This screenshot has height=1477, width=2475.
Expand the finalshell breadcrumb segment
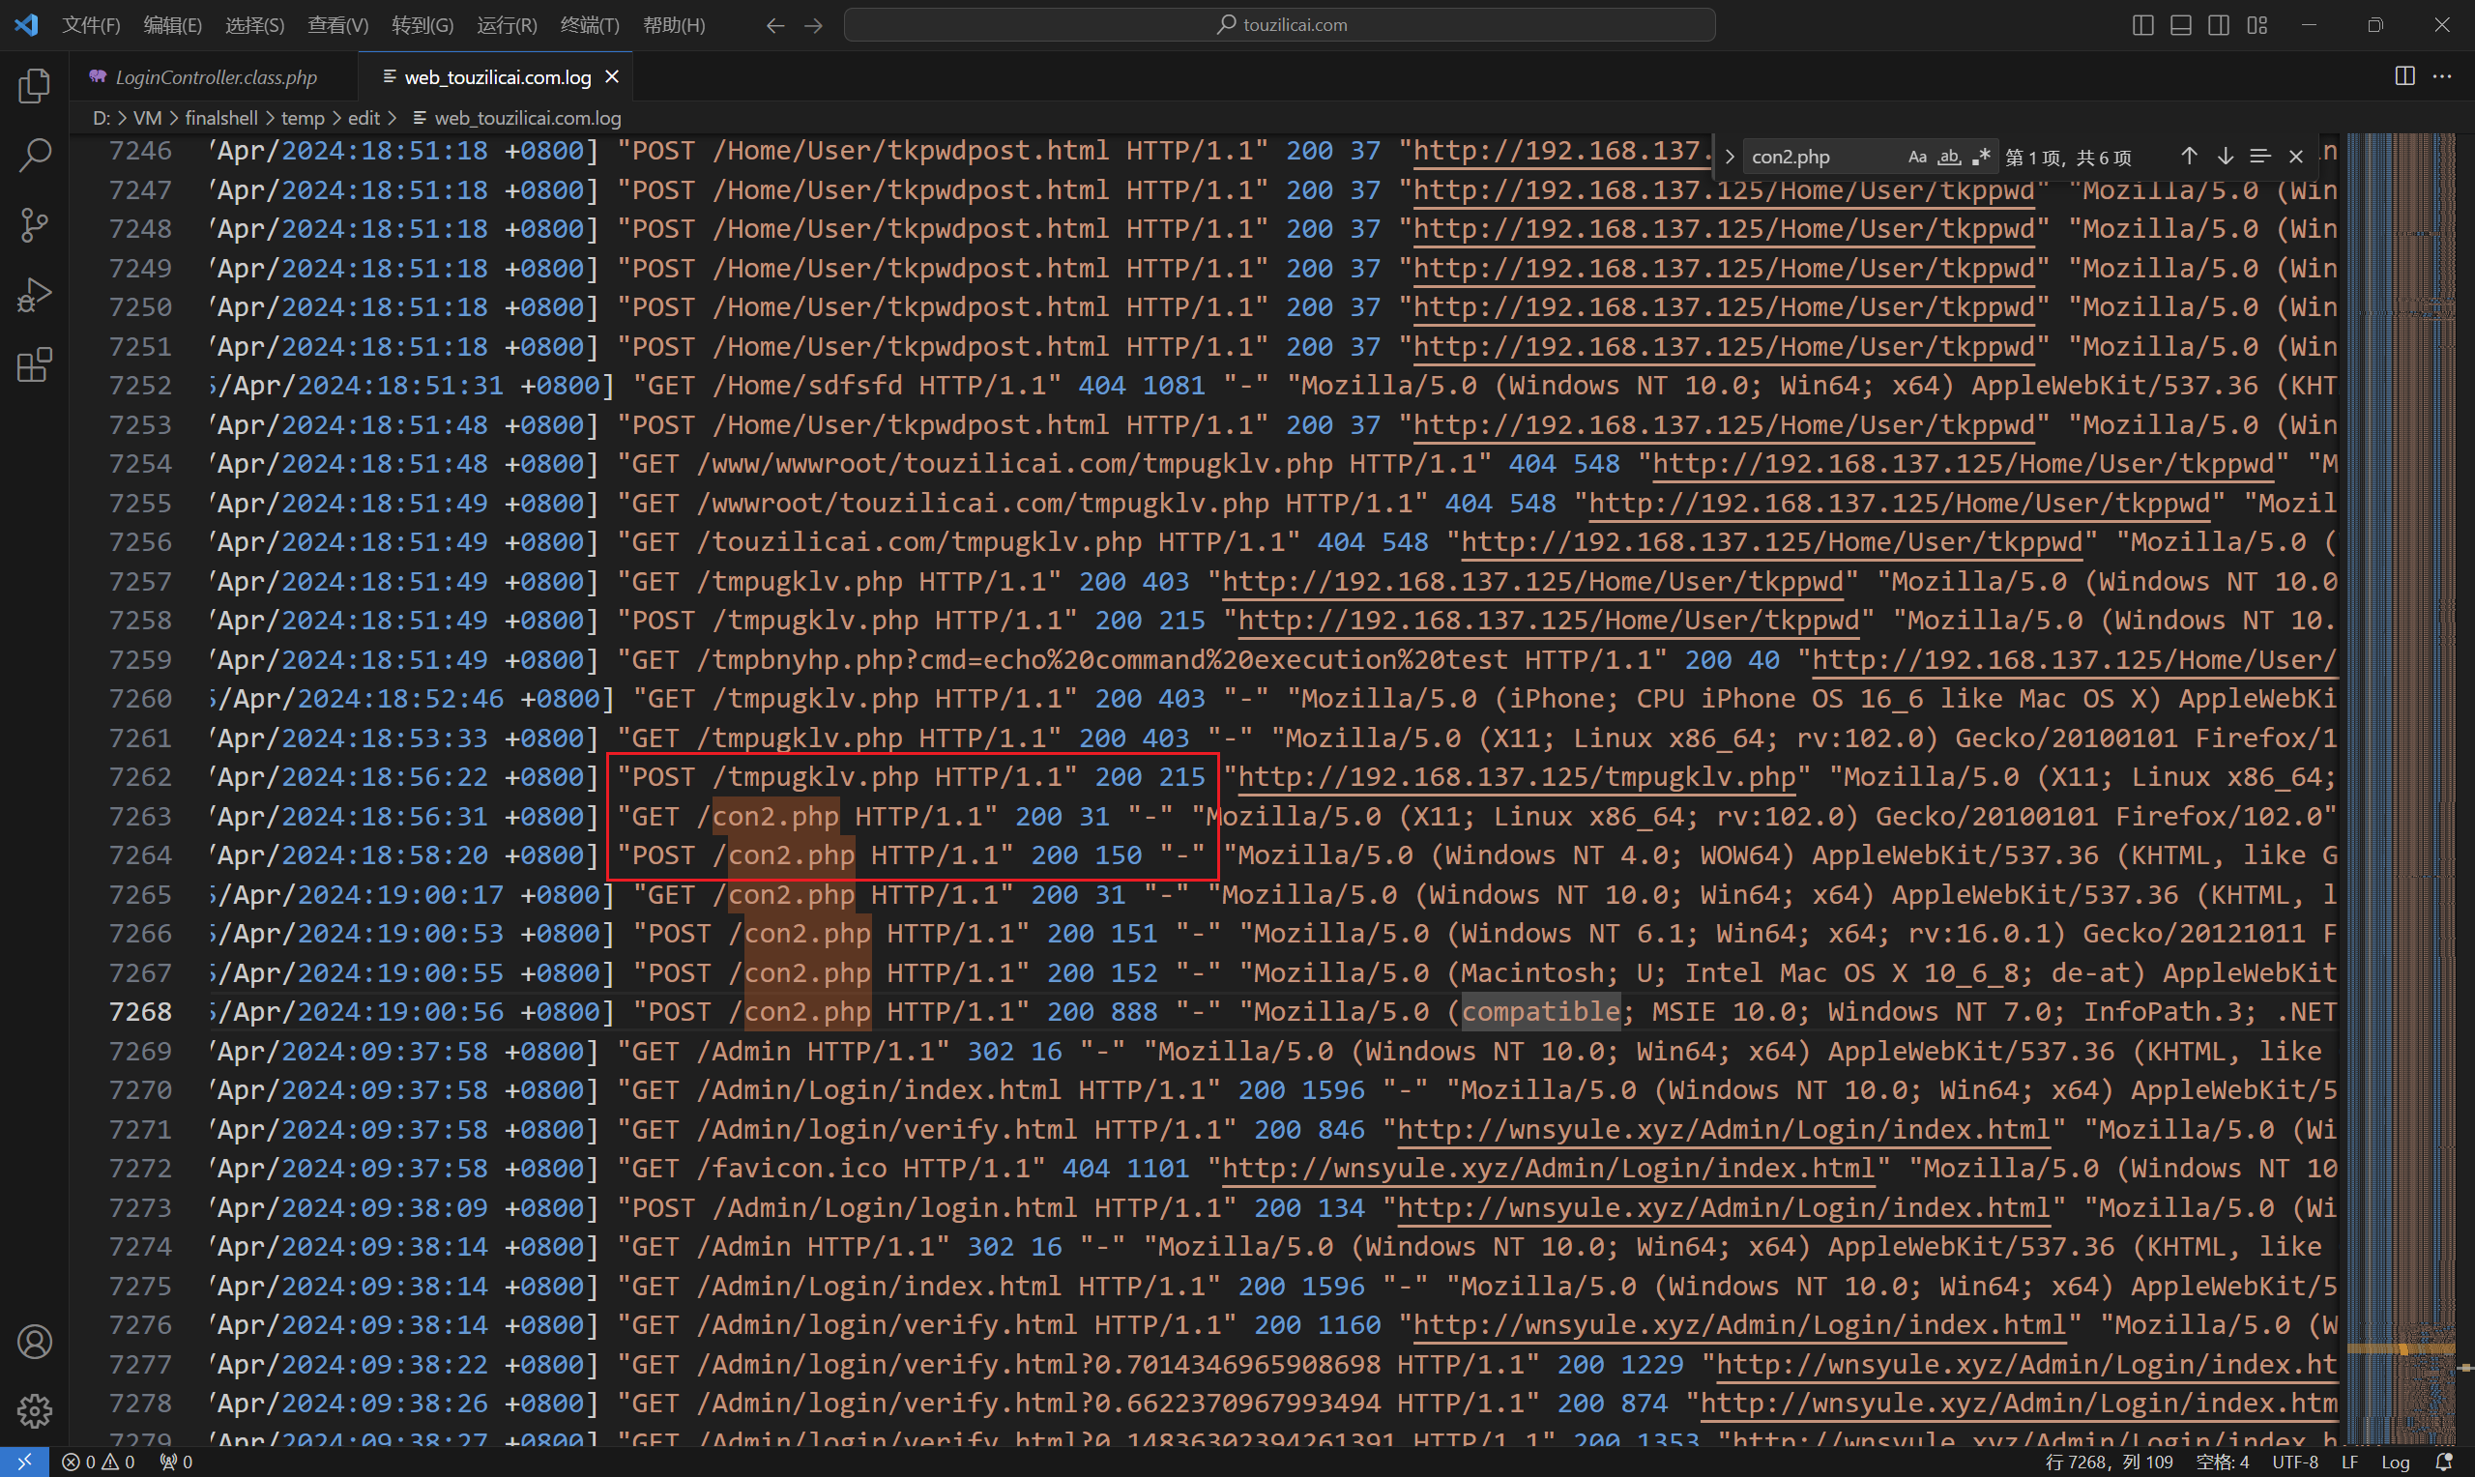[x=221, y=119]
